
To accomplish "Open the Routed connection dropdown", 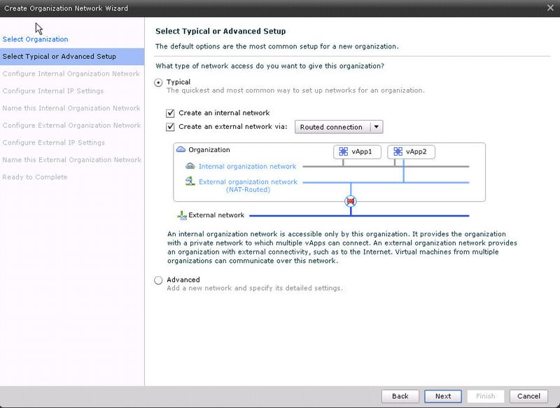I will [339, 127].
